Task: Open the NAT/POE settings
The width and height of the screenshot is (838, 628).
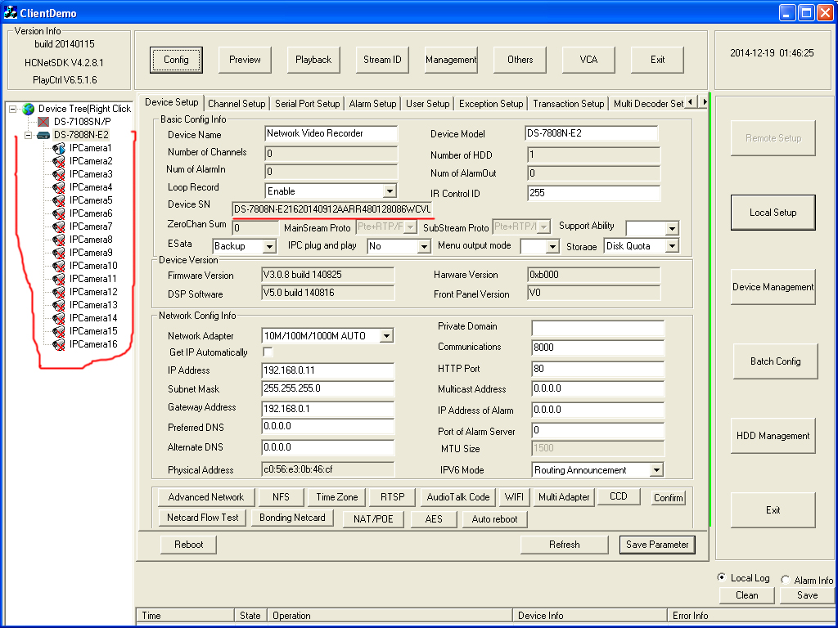Action: pos(373,519)
